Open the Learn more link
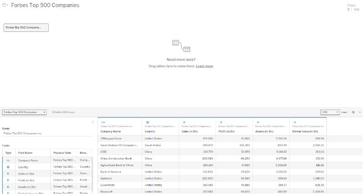The height and width of the screenshot is (195, 363). click(204, 66)
